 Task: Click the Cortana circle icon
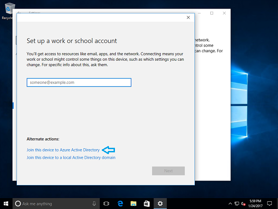click(x=18, y=204)
